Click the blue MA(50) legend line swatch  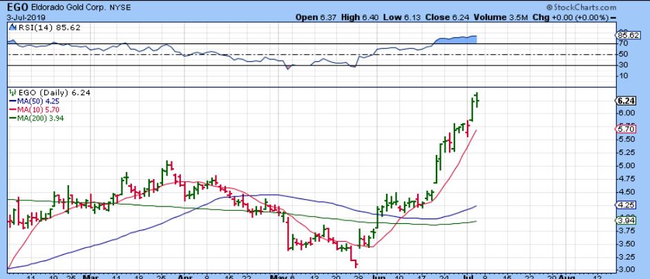(12, 102)
